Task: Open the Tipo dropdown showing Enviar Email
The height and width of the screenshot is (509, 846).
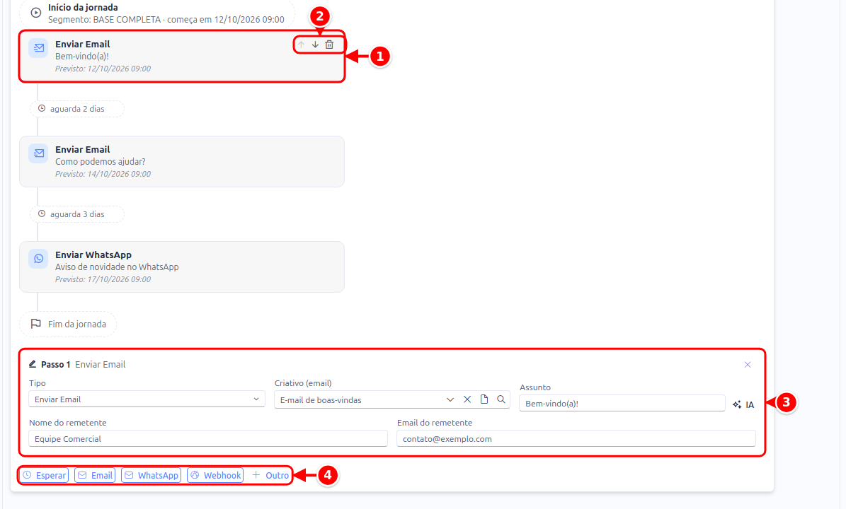Action: 147,399
